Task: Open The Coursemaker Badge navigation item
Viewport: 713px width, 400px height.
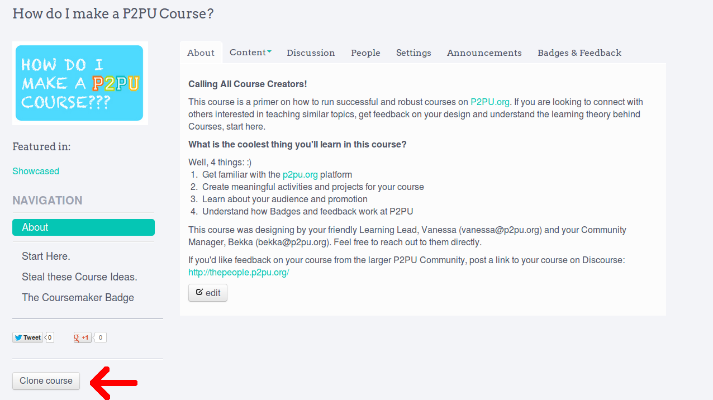Action: (78, 298)
